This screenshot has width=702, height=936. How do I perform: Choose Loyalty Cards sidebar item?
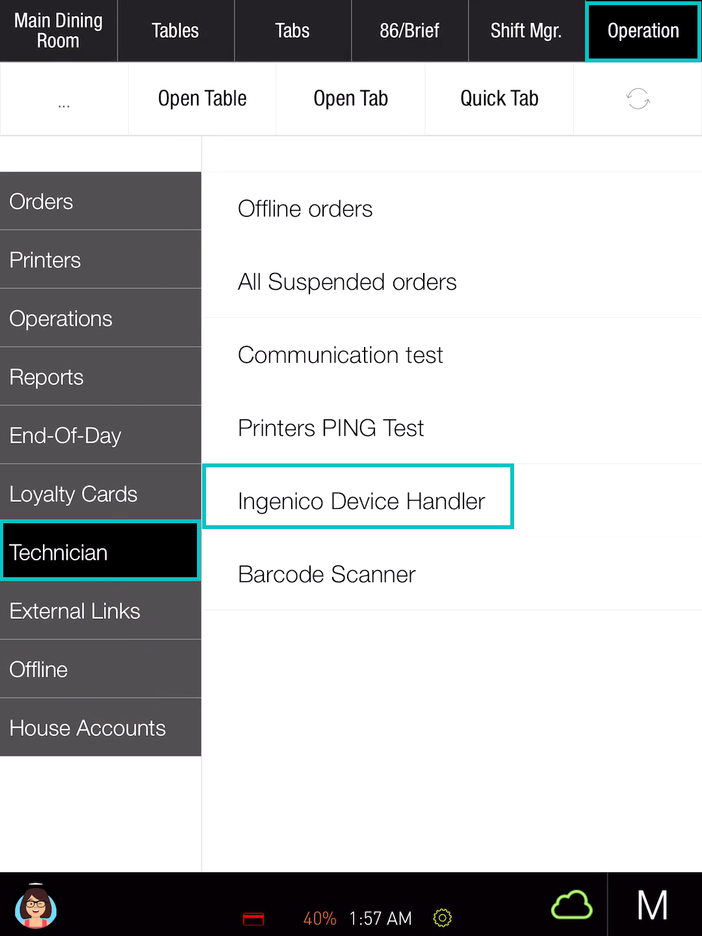click(x=100, y=494)
